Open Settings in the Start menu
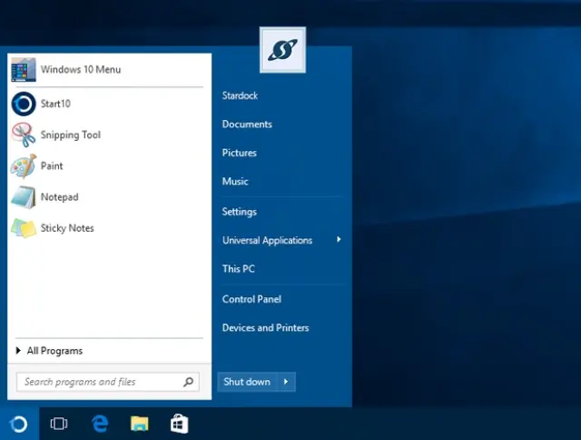The height and width of the screenshot is (440, 581). click(x=240, y=212)
